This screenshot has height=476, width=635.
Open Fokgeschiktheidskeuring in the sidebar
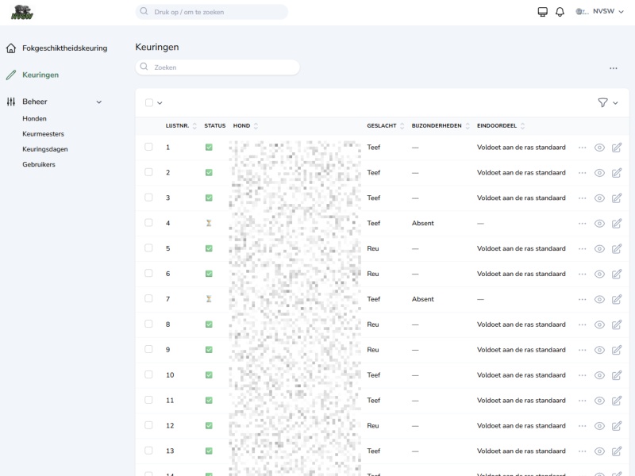64,48
